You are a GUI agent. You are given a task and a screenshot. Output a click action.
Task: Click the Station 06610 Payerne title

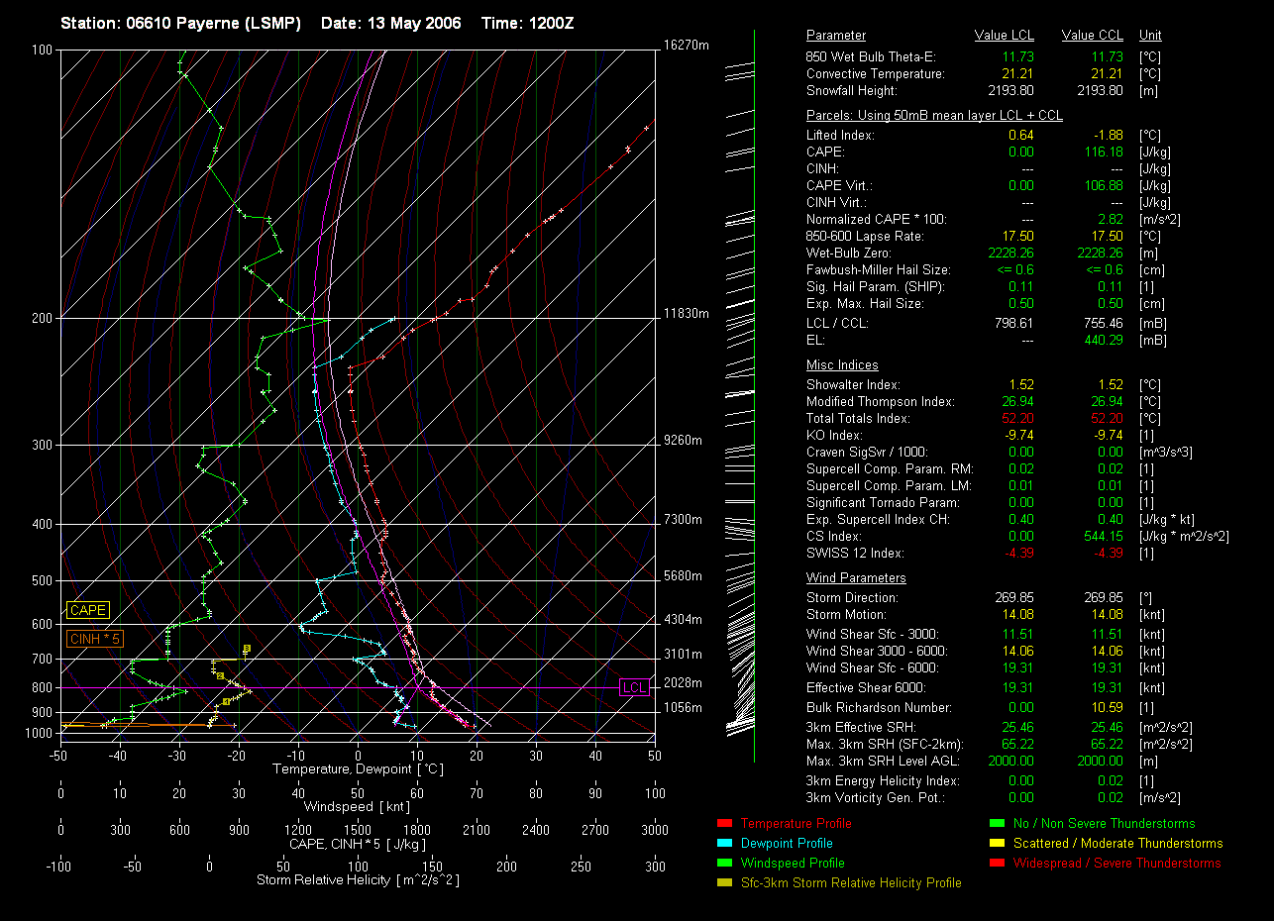tap(180, 23)
